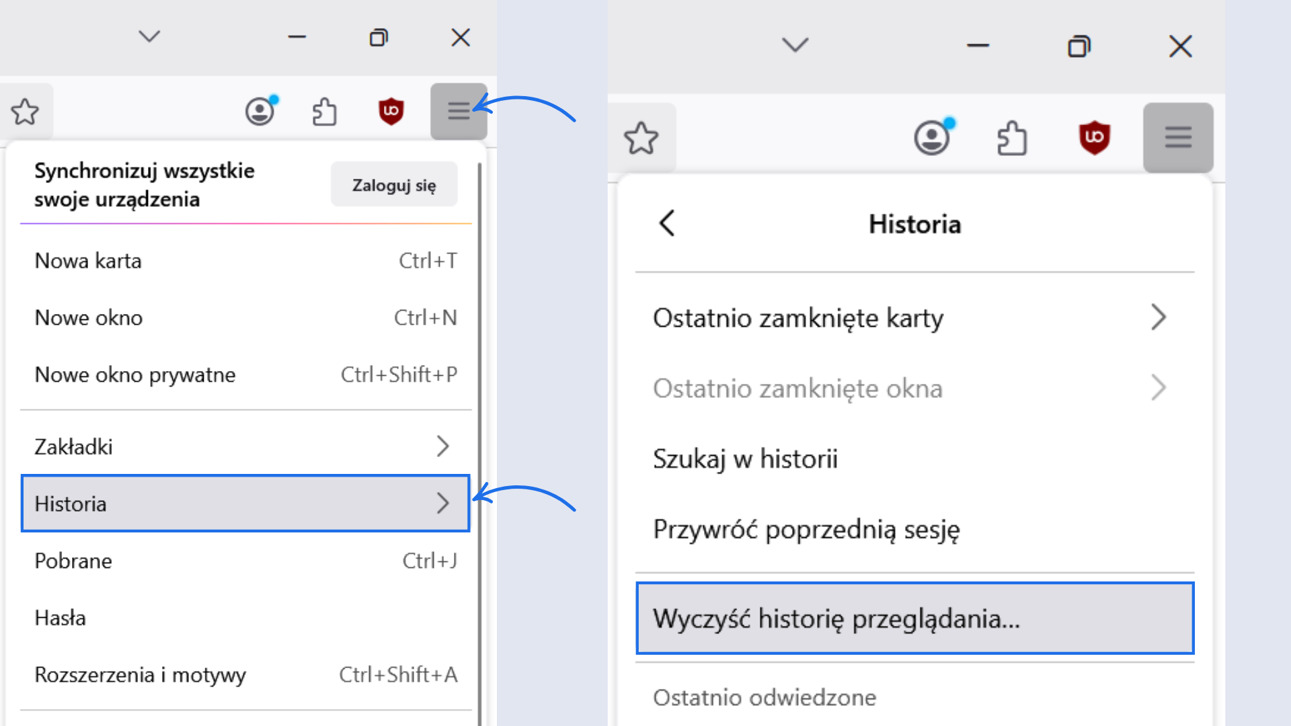Click the Zaloguj się button
Viewport: 1291px width, 726px height.
coord(393,184)
